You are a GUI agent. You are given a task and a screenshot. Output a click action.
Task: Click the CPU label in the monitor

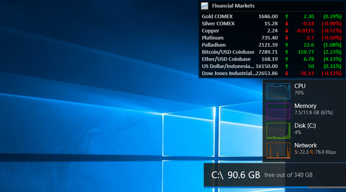(x=300, y=86)
